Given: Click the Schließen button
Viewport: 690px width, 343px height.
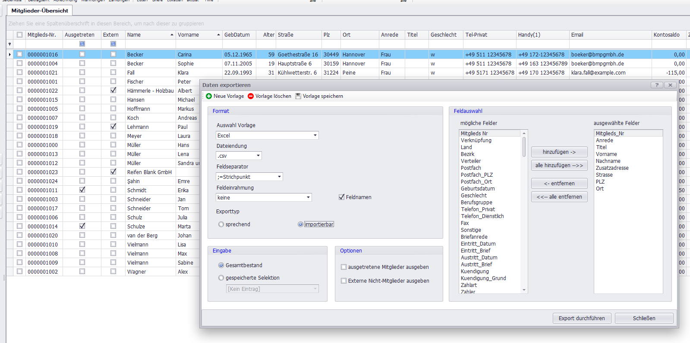Looking at the screenshot, I should pos(644,318).
